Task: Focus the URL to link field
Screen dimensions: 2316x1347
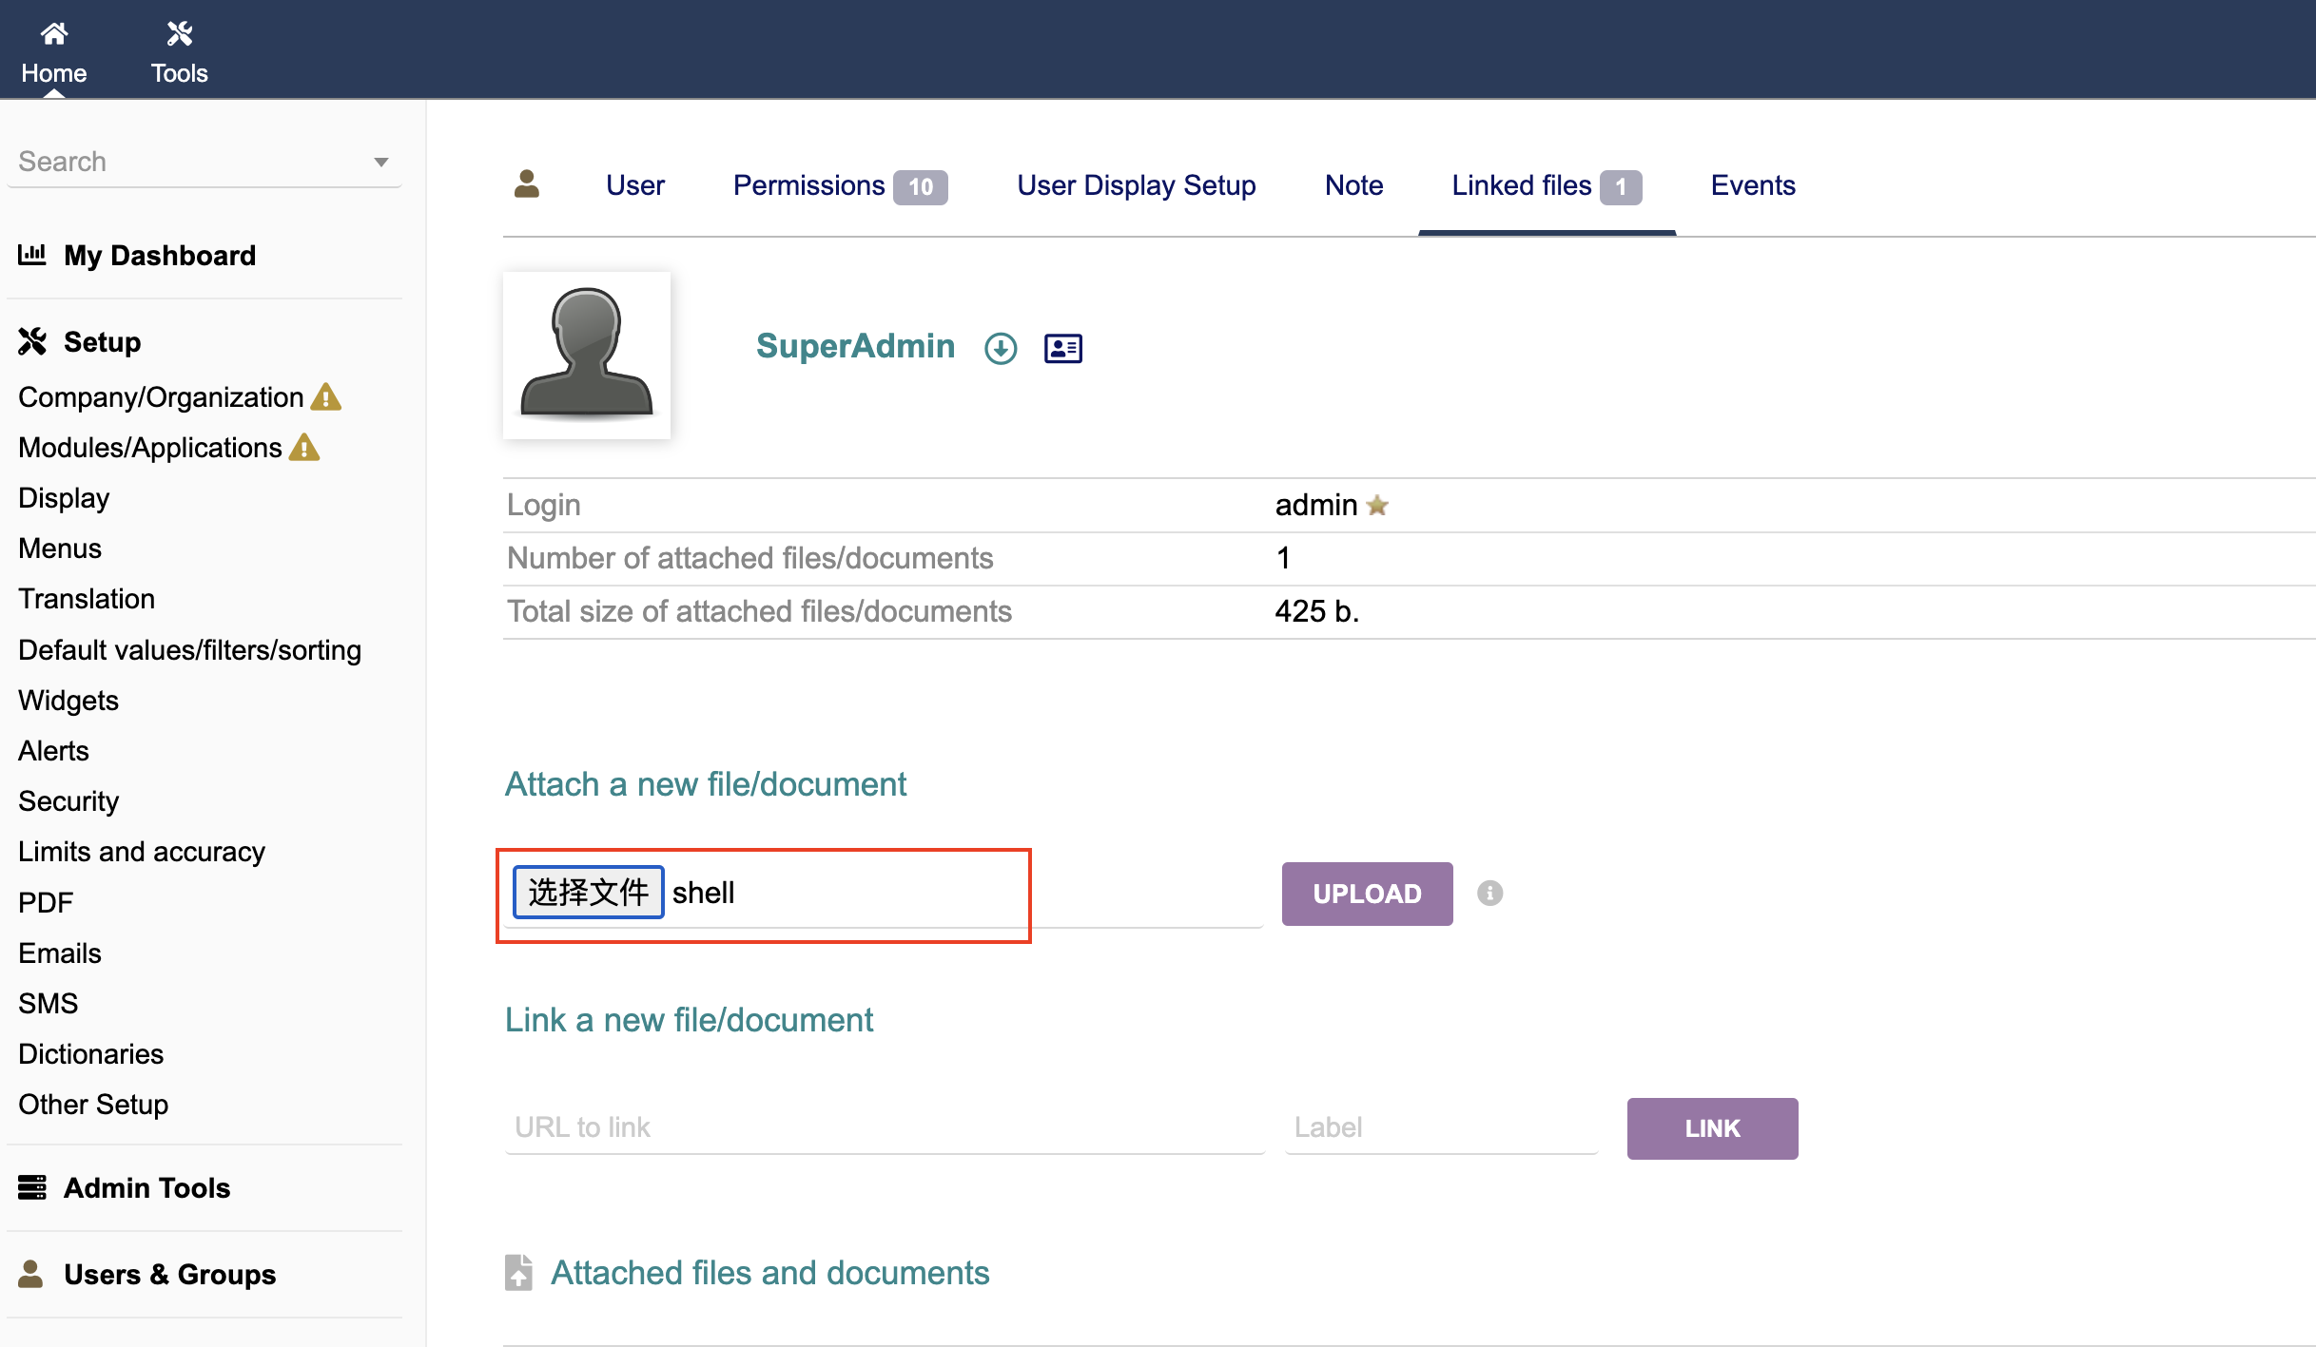Action: (885, 1127)
